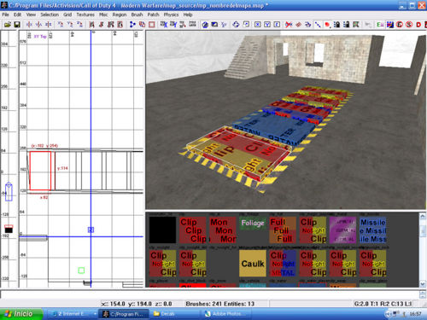The width and height of the screenshot is (427, 320).
Task: Toggle the Z axis lock button
Action: pos(277,25)
